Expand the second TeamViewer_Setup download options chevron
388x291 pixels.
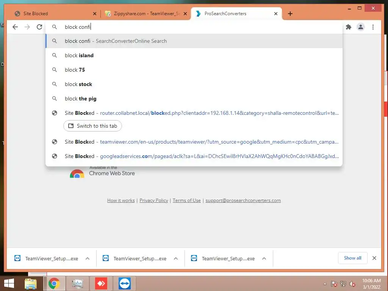(176, 258)
